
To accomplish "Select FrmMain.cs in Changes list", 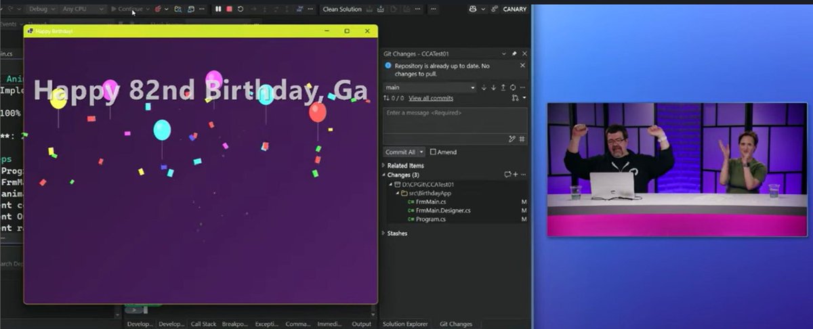I will [431, 202].
